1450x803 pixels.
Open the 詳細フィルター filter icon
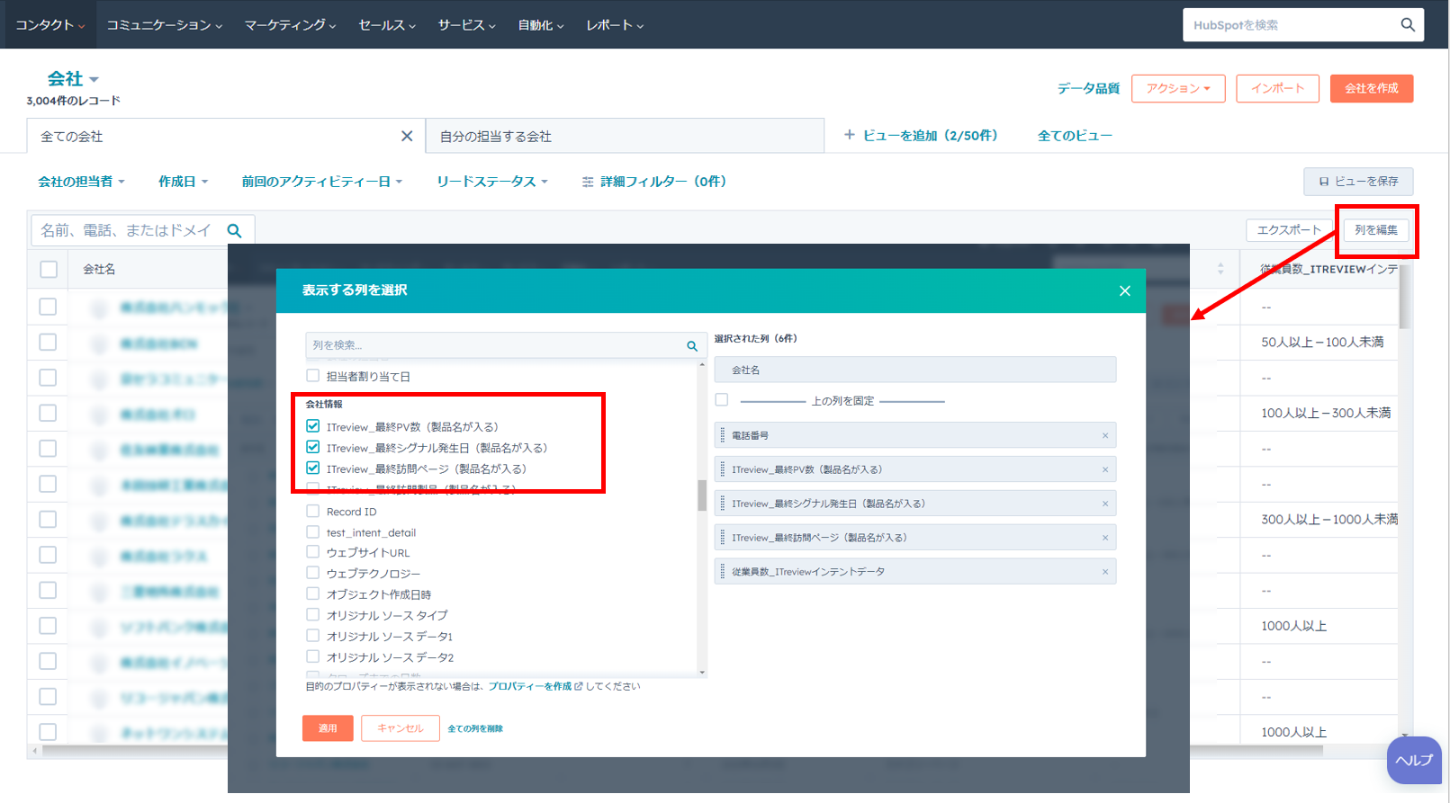pyautogui.click(x=588, y=182)
